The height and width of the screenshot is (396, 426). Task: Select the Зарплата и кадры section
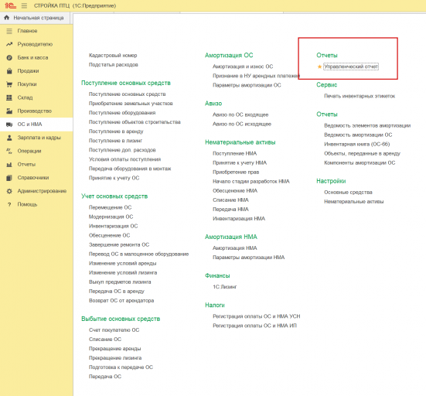click(x=39, y=138)
